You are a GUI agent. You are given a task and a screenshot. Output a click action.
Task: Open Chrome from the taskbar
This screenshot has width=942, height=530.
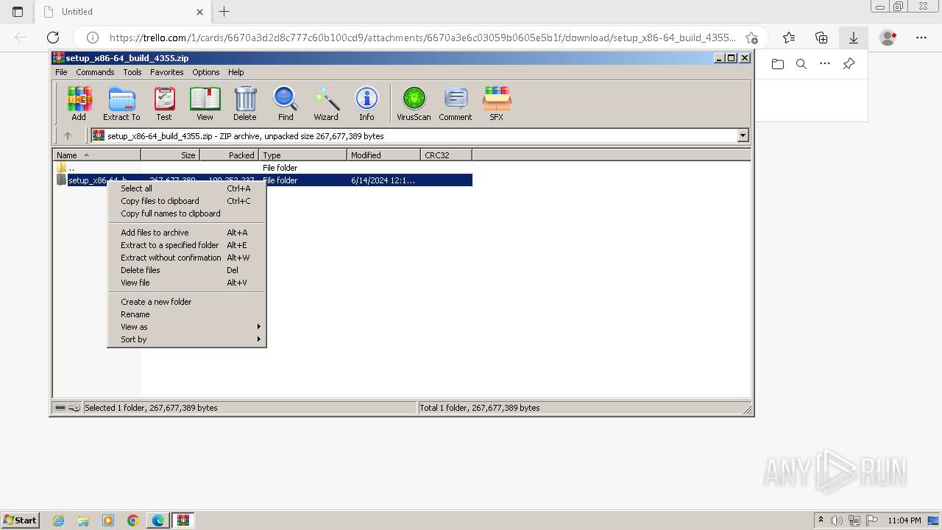pyautogui.click(x=133, y=520)
